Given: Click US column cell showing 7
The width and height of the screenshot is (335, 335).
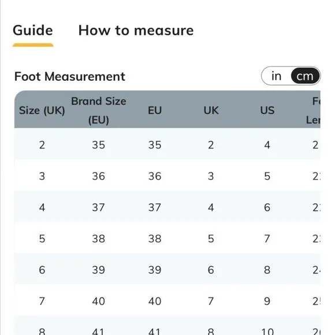Looking at the screenshot, I should pos(267,239).
